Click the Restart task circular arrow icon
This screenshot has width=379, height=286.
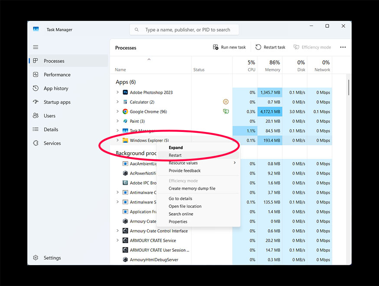(258, 47)
